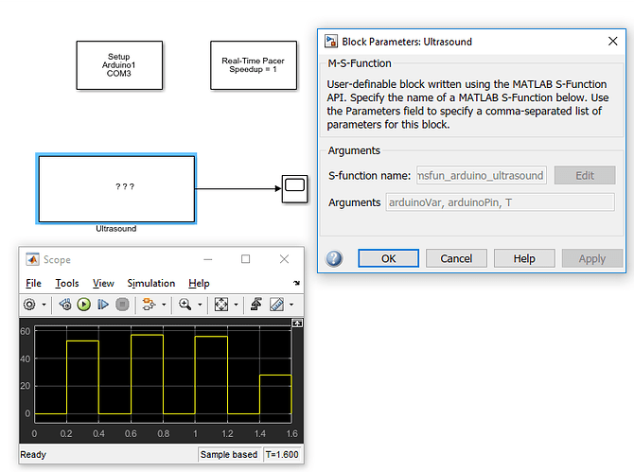This screenshot has width=634, height=472.
Task: Expand dropdown beside the Highlight block icon
Action: pyautogui.click(x=164, y=305)
